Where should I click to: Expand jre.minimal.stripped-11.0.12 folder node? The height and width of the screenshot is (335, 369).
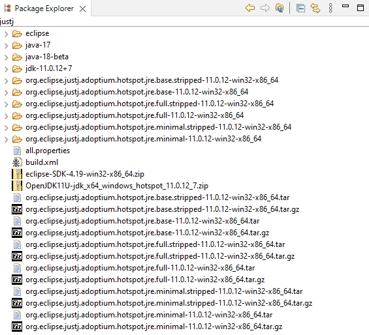point(7,128)
